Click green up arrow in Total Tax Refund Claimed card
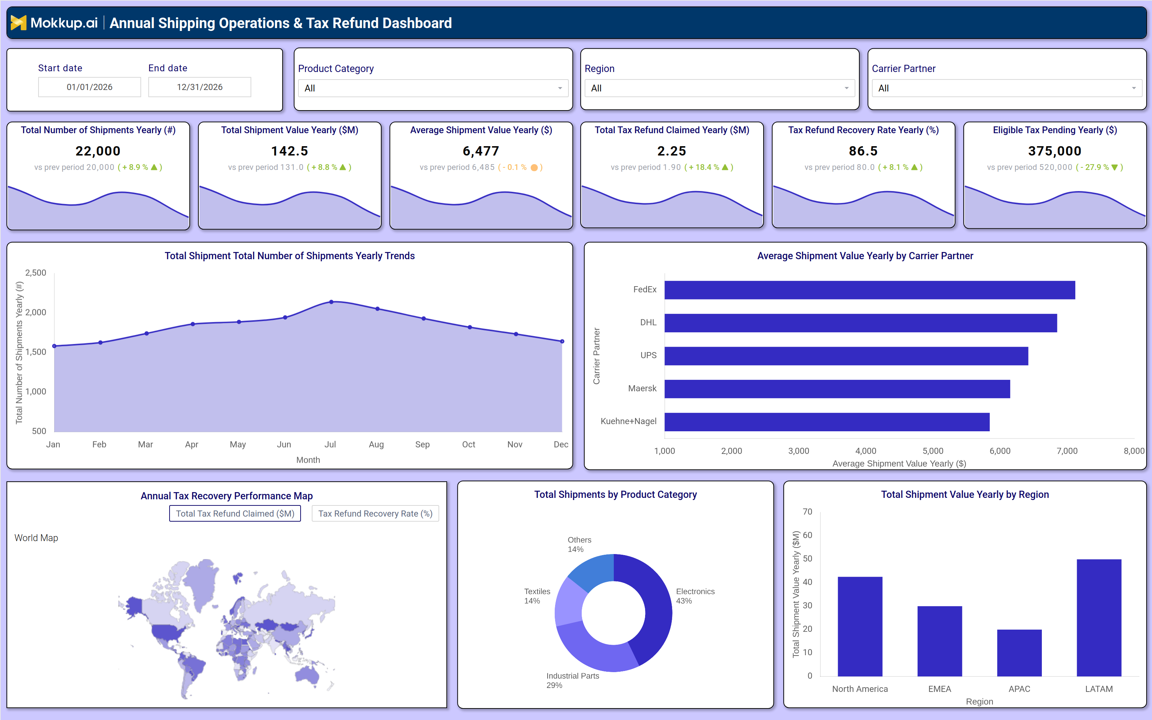 coord(725,167)
